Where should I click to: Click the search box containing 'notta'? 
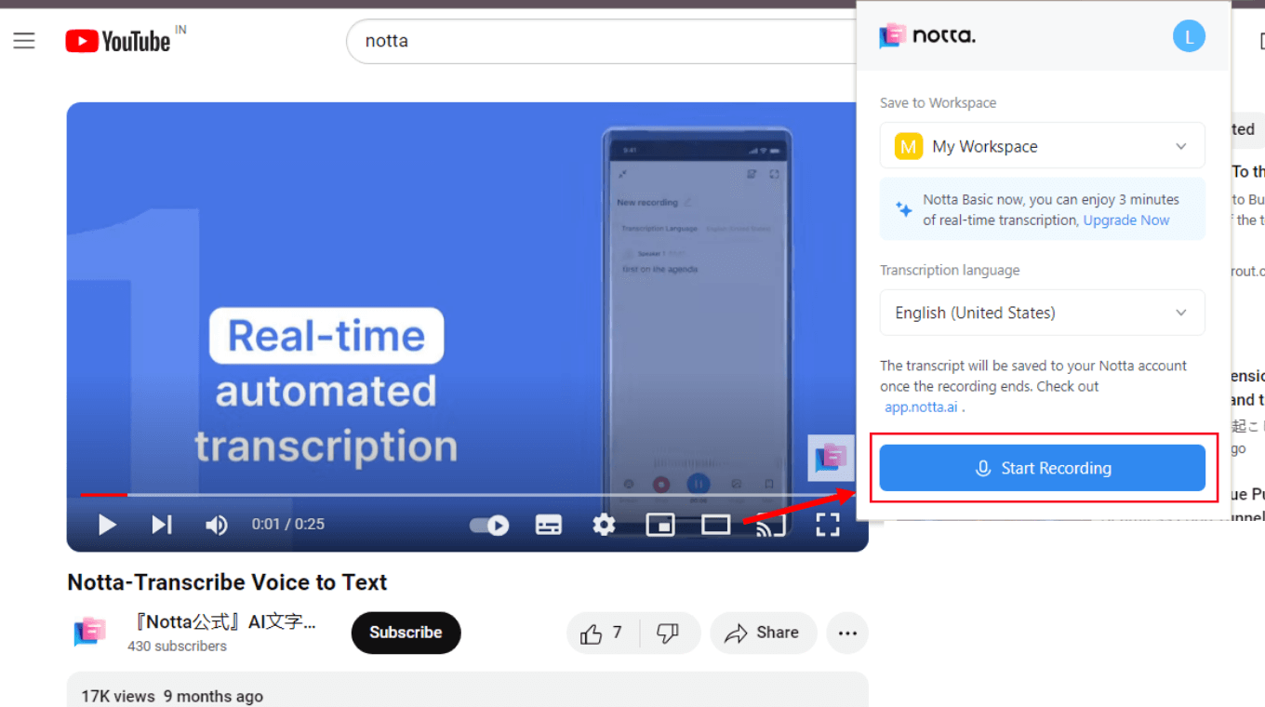[600, 41]
